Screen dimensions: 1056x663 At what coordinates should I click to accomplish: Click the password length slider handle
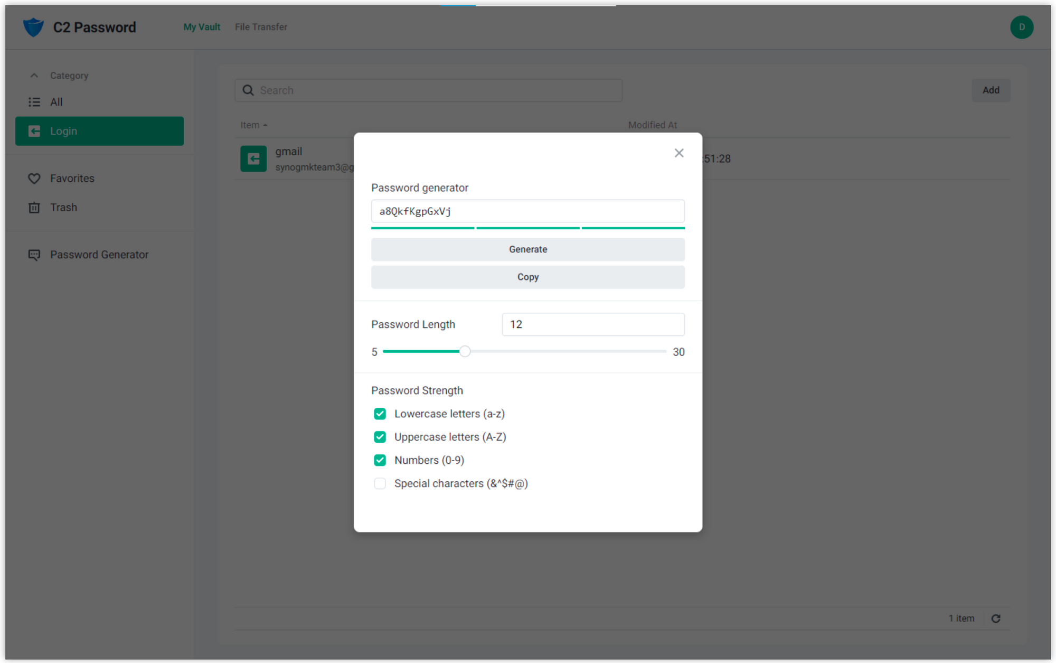point(465,351)
